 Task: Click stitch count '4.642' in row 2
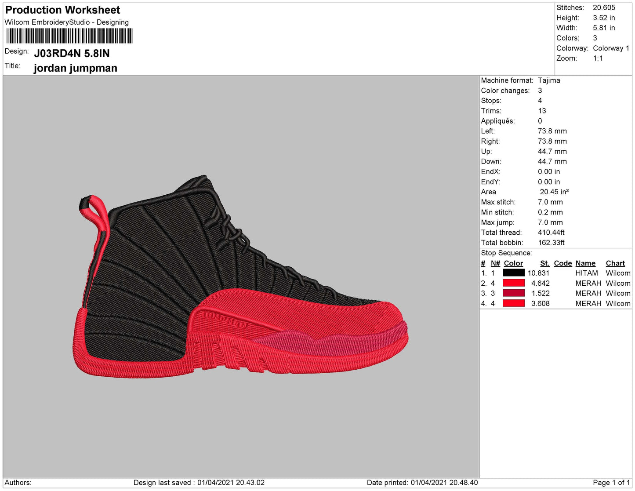tap(541, 284)
